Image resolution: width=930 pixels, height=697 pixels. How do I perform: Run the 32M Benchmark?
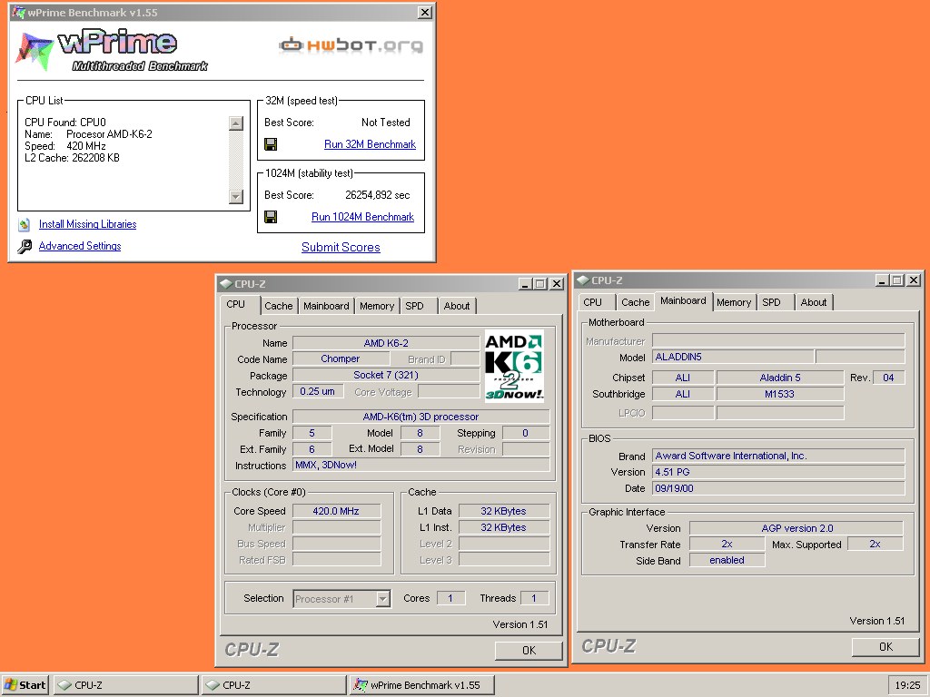pyautogui.click(x=371, y=144)
